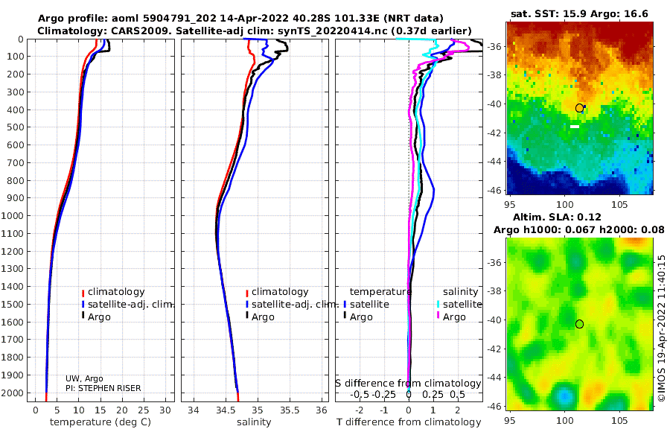This screenshot has height=432, width=670.
Task: Click the IMOS 19-Apr-2022 timestamp text
Action: 662,328
